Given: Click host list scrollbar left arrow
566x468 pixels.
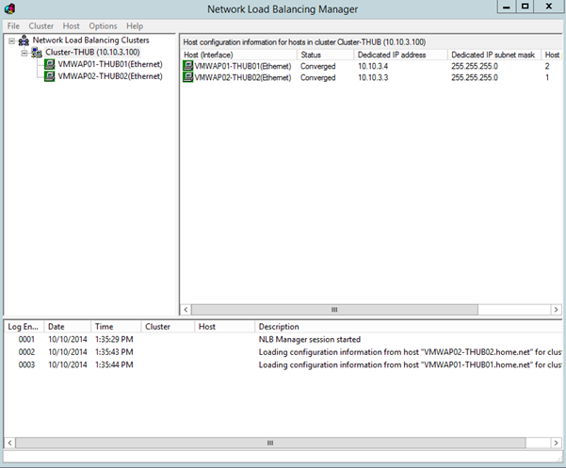Looking at the screenshot, I should [186, 310].
